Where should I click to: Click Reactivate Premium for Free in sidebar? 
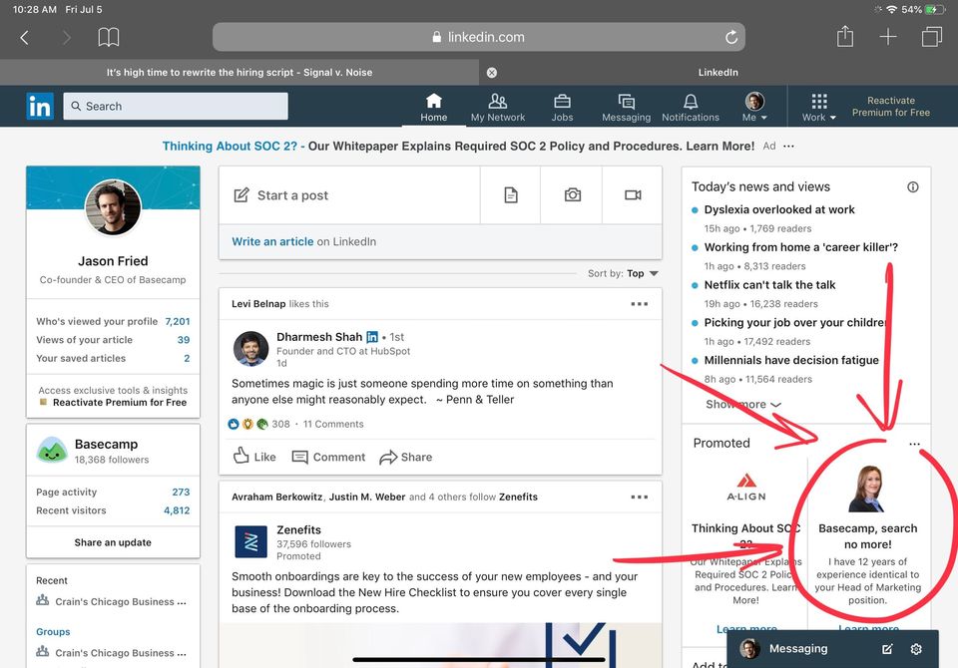click(120, 403)
